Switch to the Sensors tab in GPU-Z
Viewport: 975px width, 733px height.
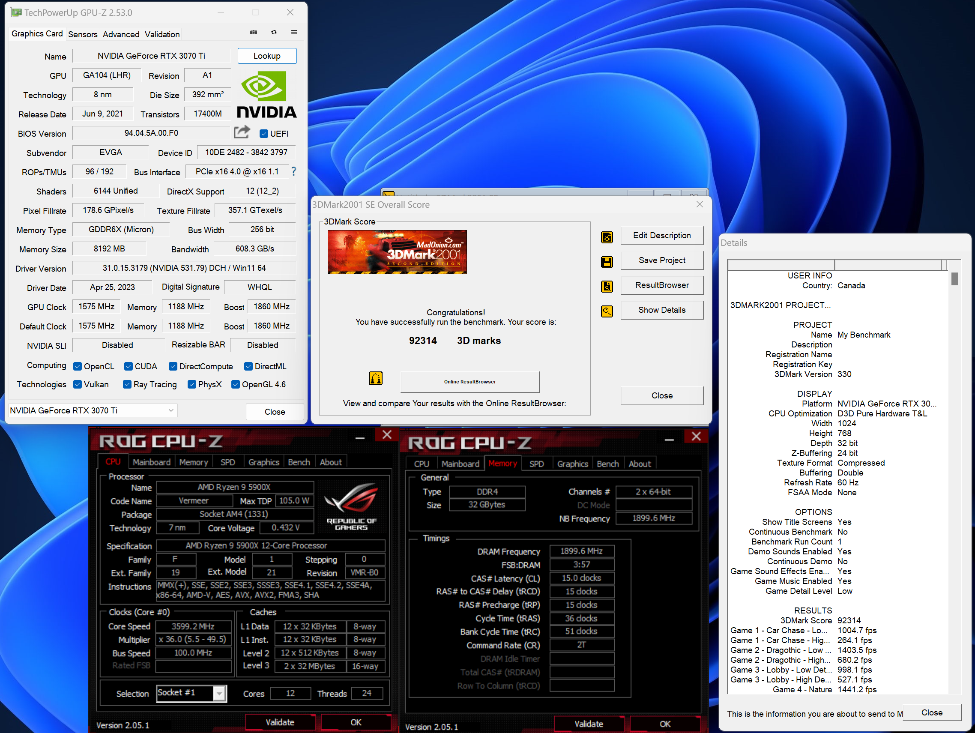point(83,34)
